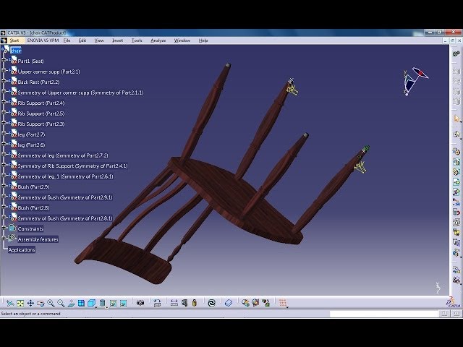The width and height of the screenshot is (463, 347).
Task: Toggle Hide/Show on the view toolbar
Action: point(113,303)
